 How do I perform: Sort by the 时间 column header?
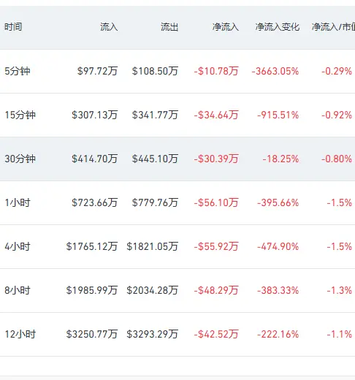click(x=13, y=27)
